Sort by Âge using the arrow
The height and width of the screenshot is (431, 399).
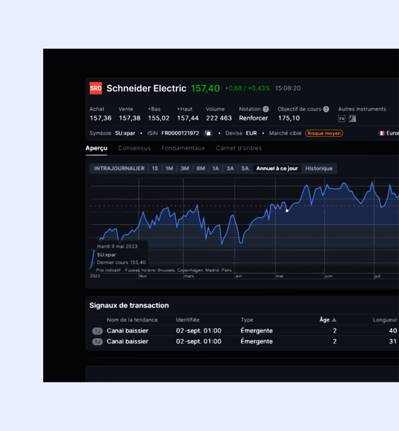(x=334, y=320)
